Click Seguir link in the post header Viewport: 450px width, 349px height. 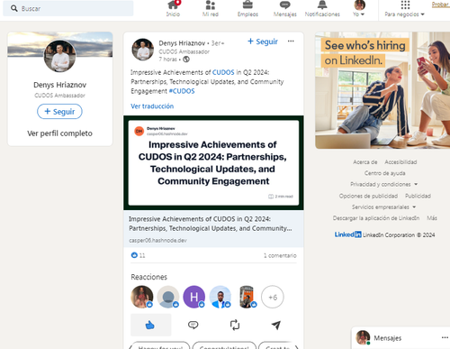(263, 41)
